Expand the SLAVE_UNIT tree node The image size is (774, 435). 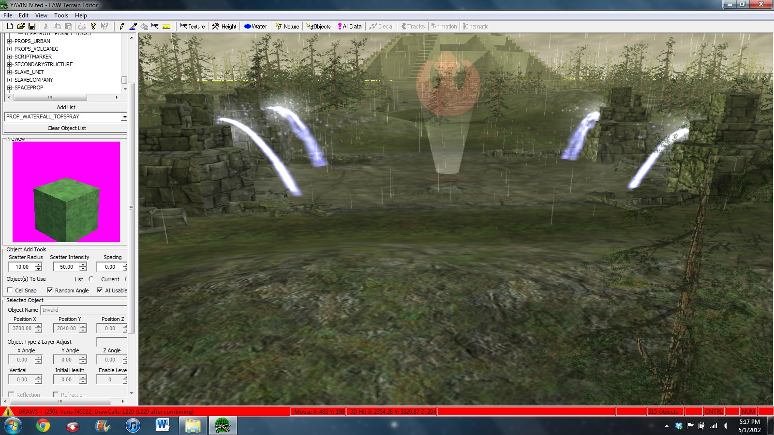coord(9,72)
